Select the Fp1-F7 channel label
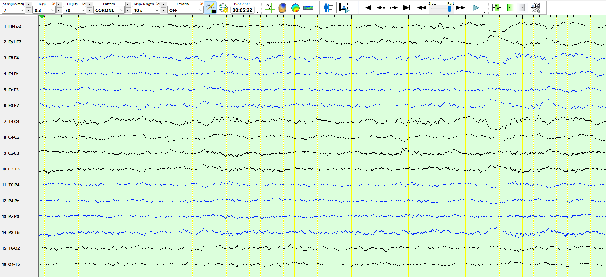 click(x=15, y=42)
